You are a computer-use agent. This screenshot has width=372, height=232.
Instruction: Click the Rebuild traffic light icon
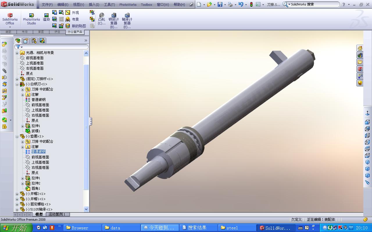point(251,4)
